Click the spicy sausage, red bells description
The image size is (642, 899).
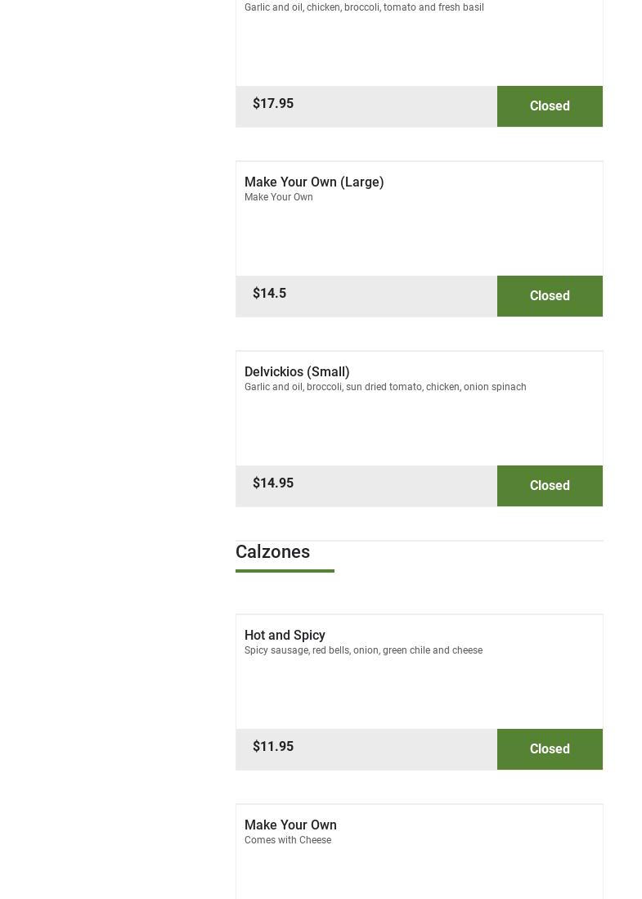coord(363,650)
